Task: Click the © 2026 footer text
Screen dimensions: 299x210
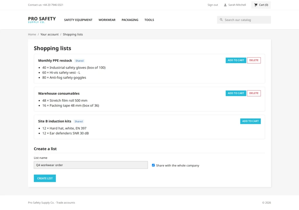Action: [266, 203]
